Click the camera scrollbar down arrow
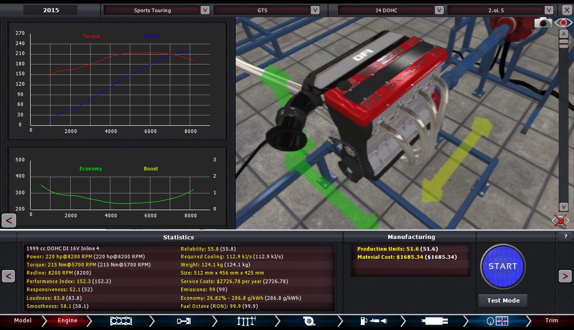574x330 pixels. click(x=563, y=207)
